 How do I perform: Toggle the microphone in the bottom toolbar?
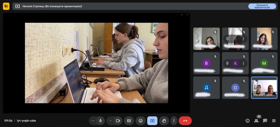coord(100,121)
